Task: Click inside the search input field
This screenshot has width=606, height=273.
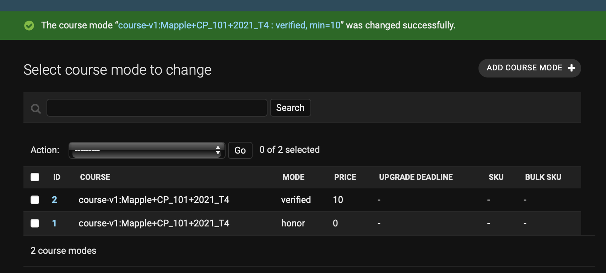Action: pyautogui.click(x=157, y=108)
